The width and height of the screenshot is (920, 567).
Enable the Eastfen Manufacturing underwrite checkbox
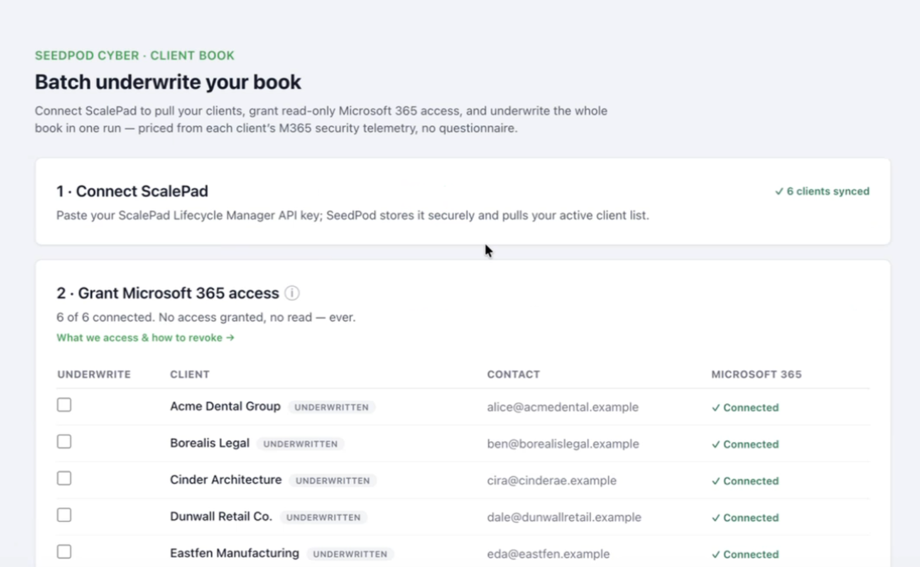(x=64, y=552)
